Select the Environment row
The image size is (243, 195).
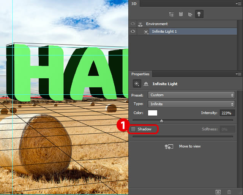(183, 24)
